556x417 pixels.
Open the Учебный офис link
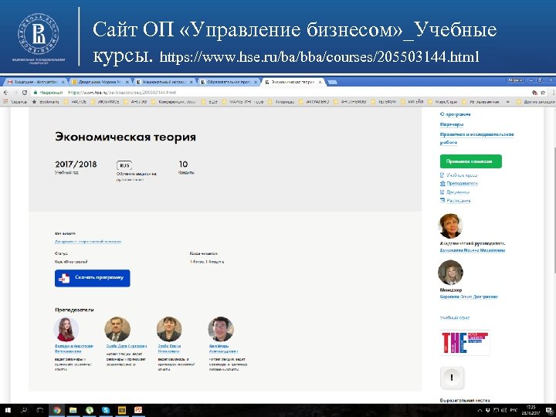tap(455, 317)
